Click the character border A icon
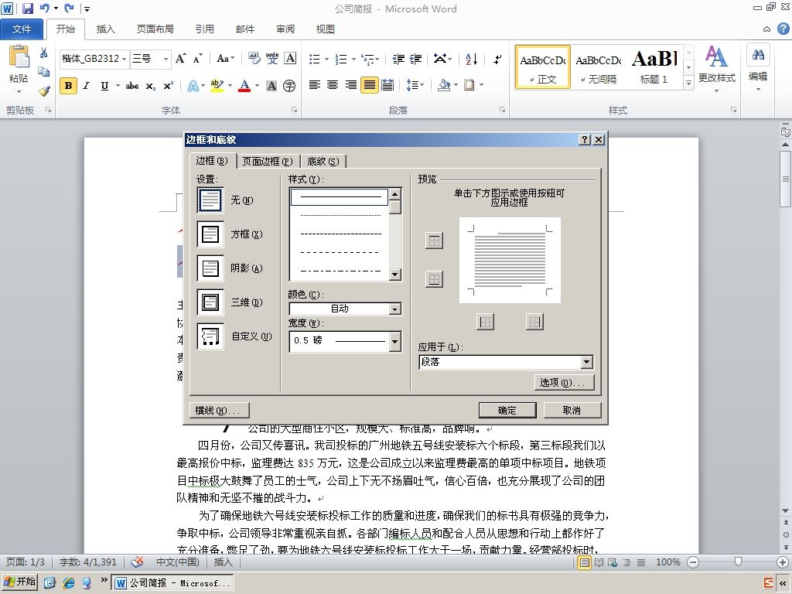 pyautogui.click(x=290, y=59)
